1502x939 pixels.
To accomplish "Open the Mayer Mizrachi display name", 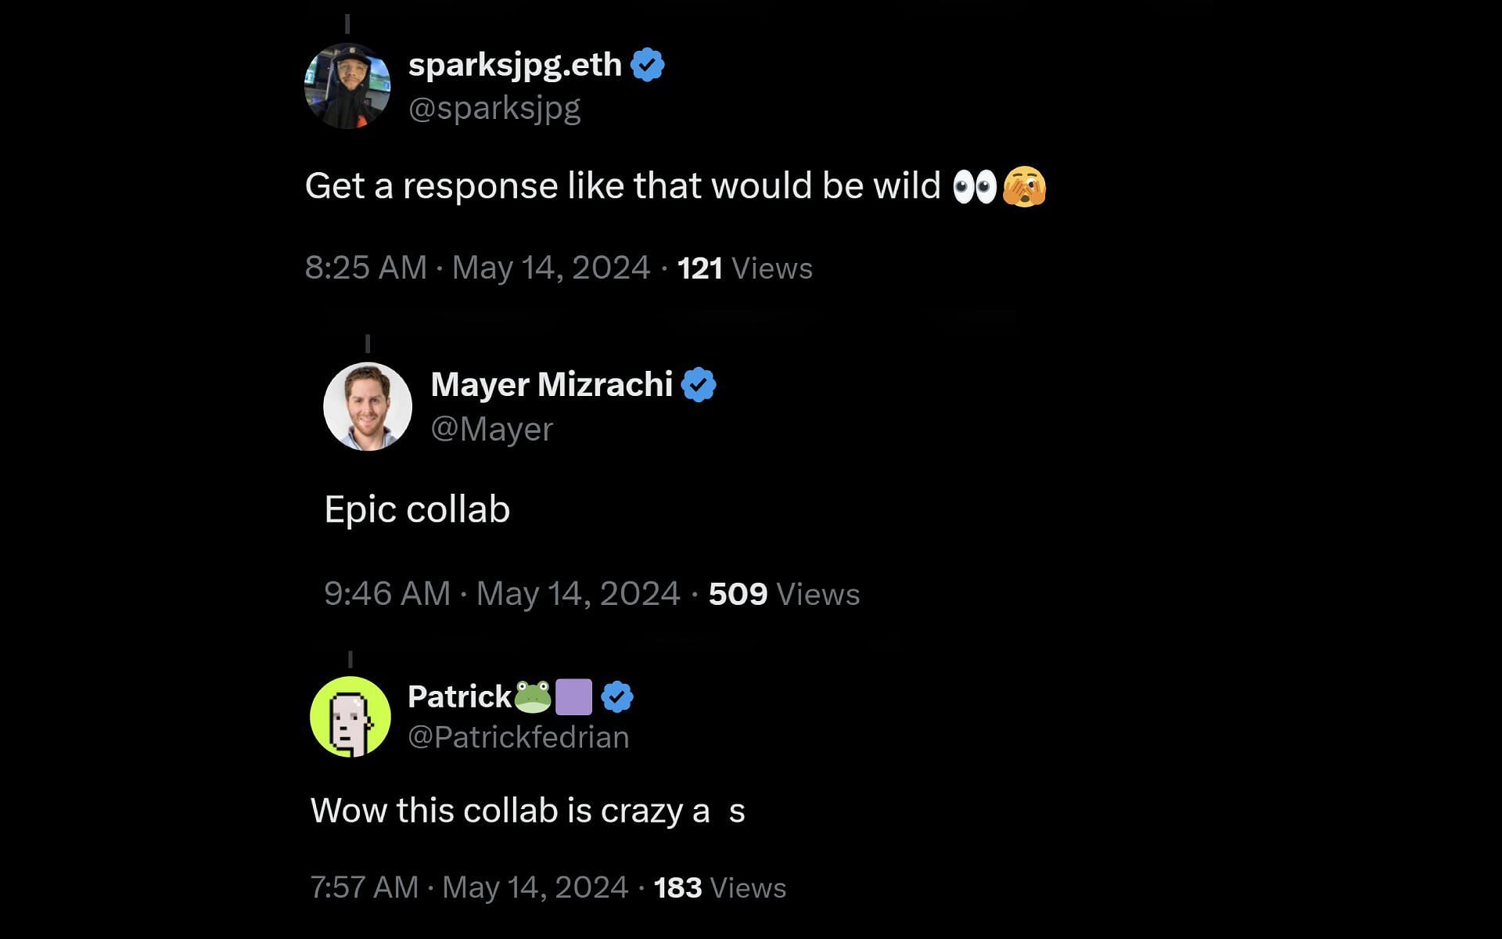I will click(552, 384).
